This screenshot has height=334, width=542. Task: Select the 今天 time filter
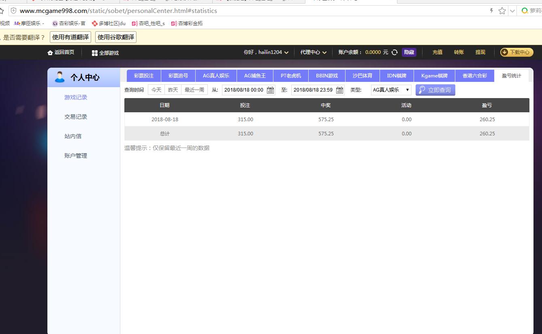pos(156,90)
